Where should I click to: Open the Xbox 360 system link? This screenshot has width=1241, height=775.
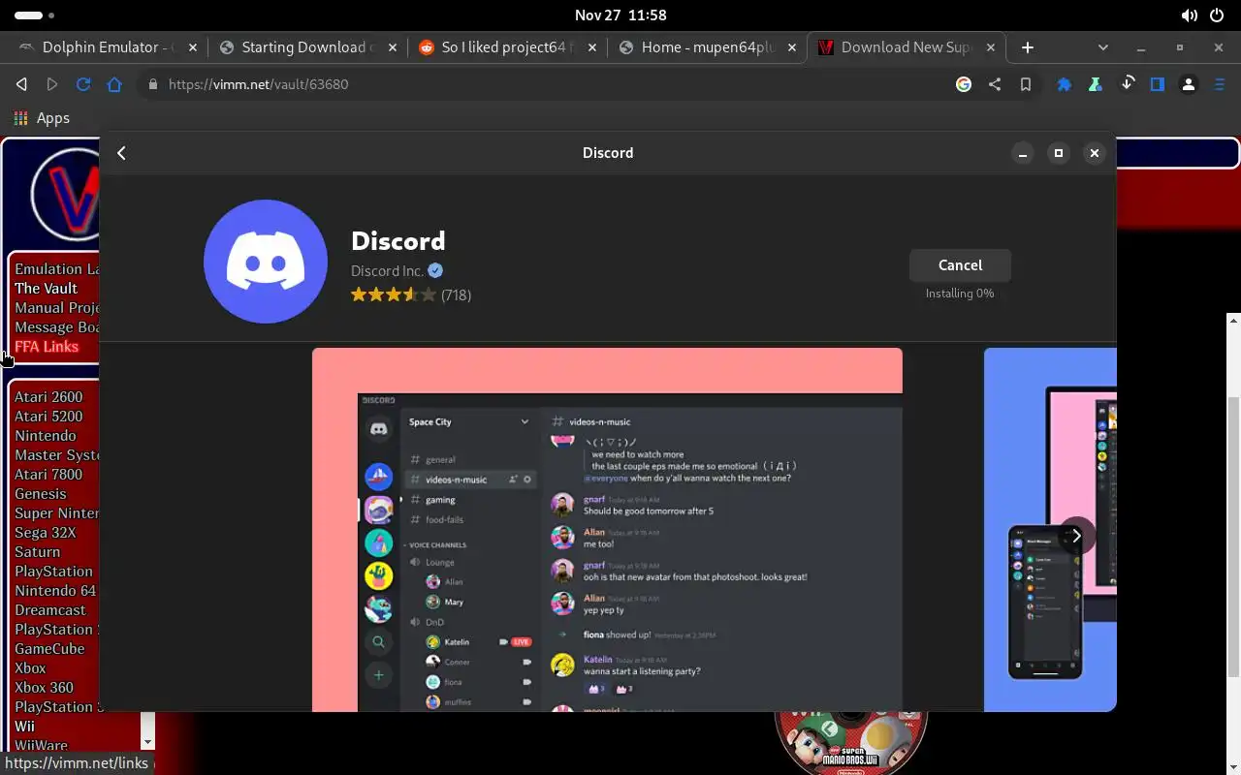[x=44, y=688]
